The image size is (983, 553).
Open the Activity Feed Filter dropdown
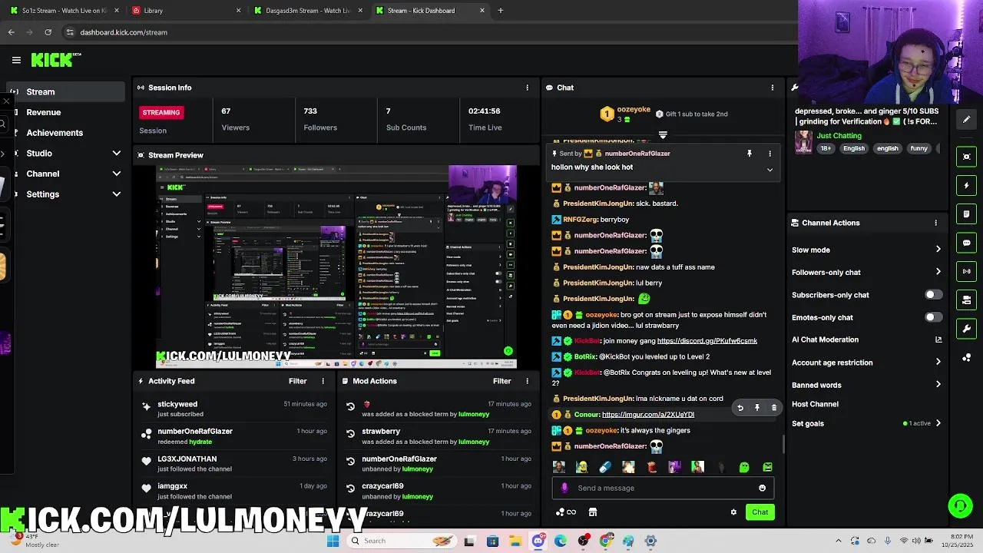pos(297,381)
